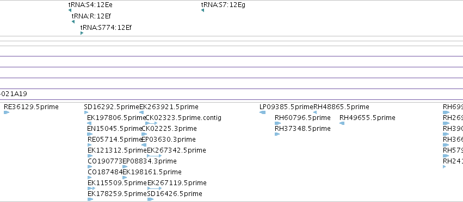The image size is (463, 202).
Task: Select the EK267119.5prime feature glyph
Action: click(x=155, y=188)
